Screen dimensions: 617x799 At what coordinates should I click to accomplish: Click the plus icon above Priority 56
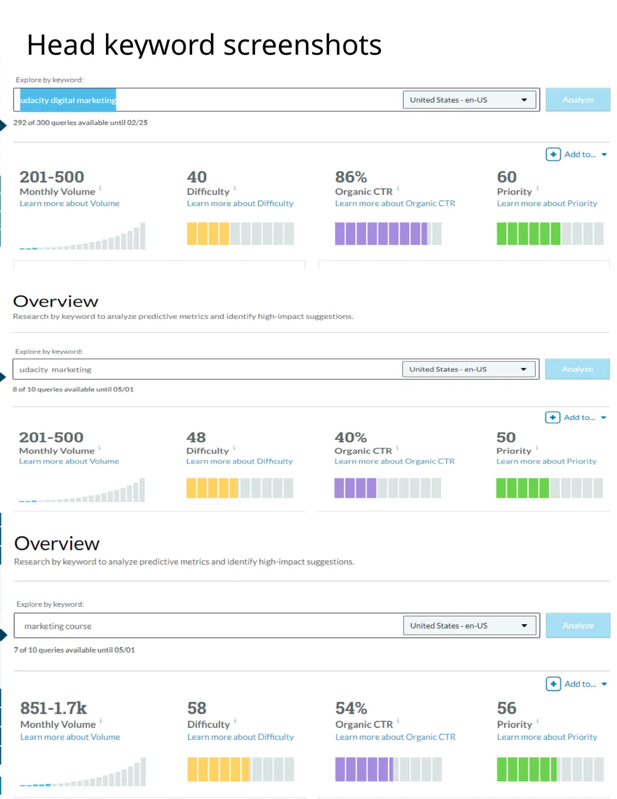click(x=553, y=684)
